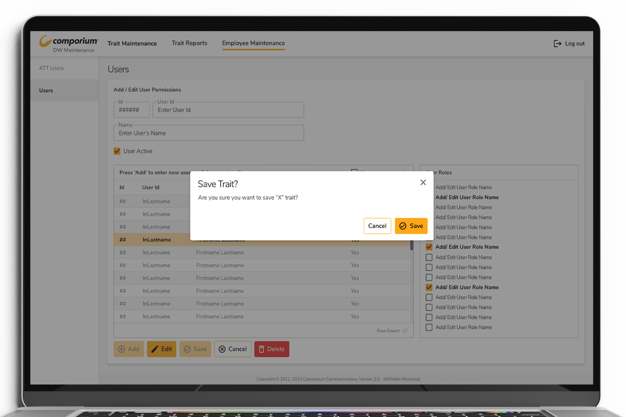Image resolution: width=626 pixels, height=417 pixels.
Task: Click the Log out icon
Action: coord(557,44)
